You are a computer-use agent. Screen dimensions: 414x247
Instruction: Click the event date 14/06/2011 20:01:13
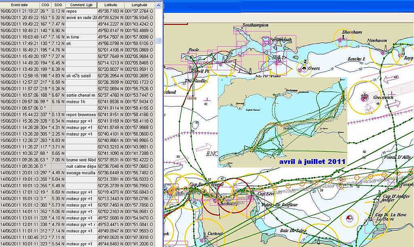click(x=19, y=173)
